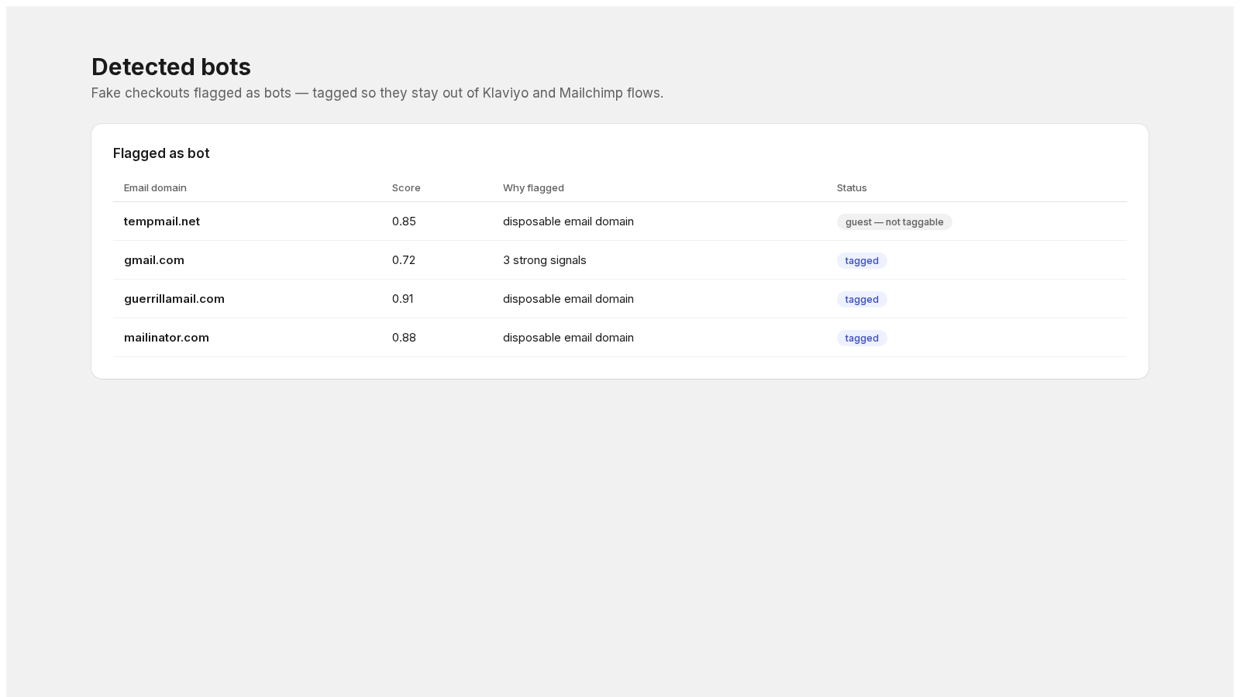Click the 'tagged' badge in mailinator.com row
Image resolution: width=1240 pixels, height=697 pixels.
862,338
